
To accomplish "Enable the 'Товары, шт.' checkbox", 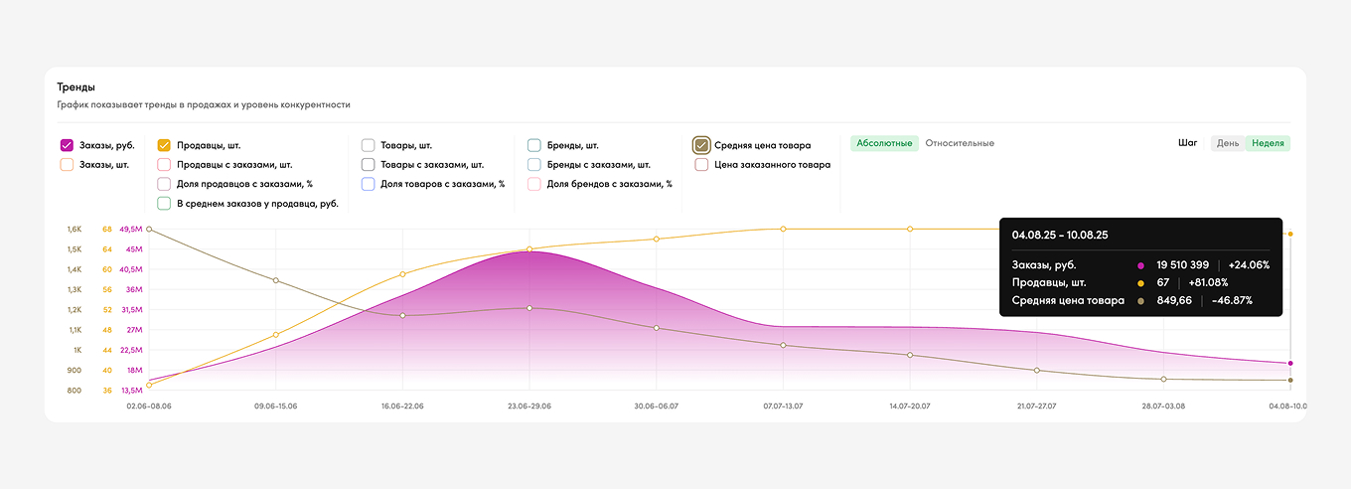I will point(369,145).
